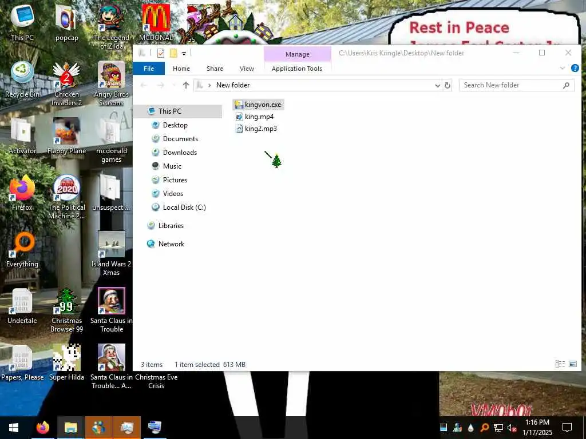Click the breadcrumb chevron before New folder

[x=209, y=86]
